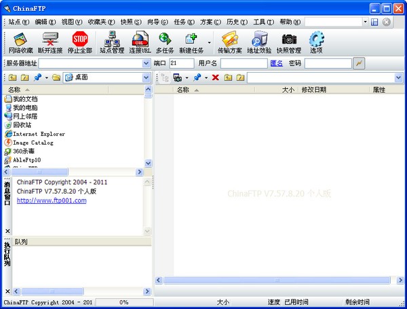Click local pane edit-folder icon
This screenshot has height=309, width=407.
tap(24, 77)
